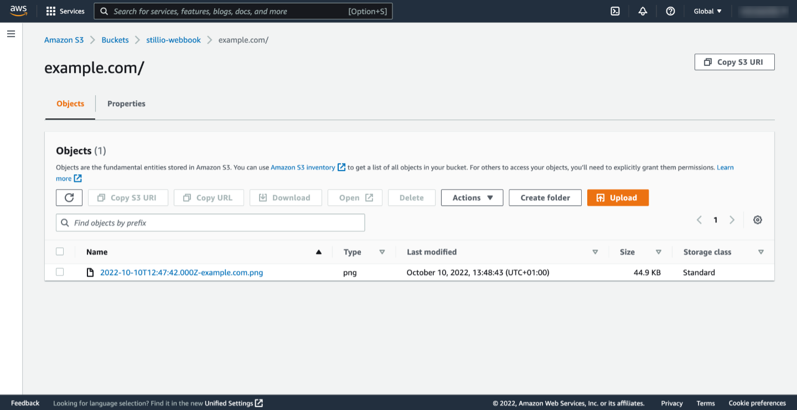797x410 pixels.
Task: Sort by Storage class column arrow
Action: (x=761, y=252)
